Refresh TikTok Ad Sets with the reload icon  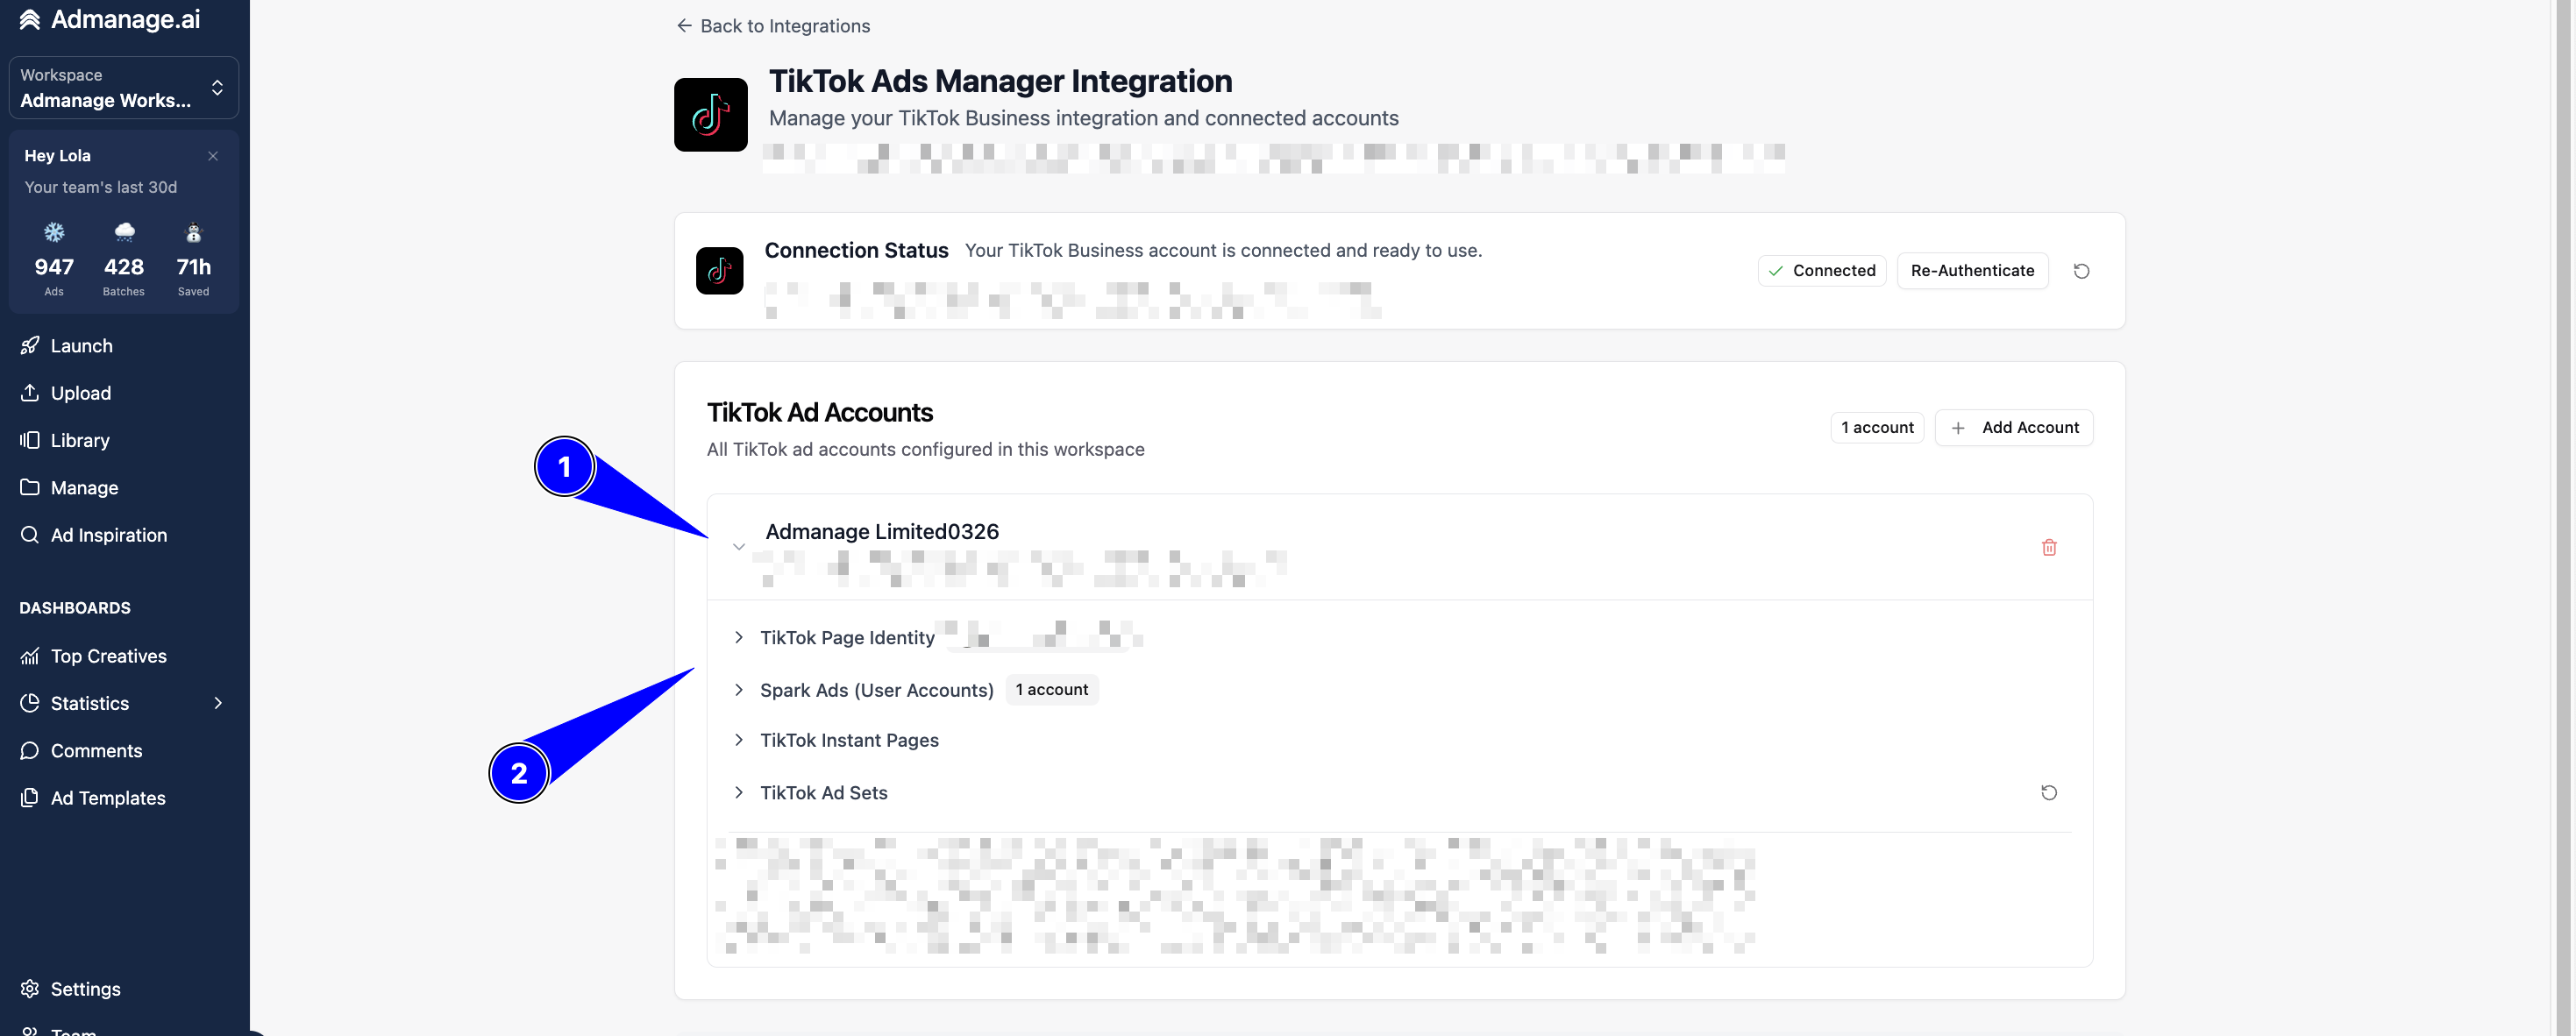pyautogui.click(x=2048, y=792)
